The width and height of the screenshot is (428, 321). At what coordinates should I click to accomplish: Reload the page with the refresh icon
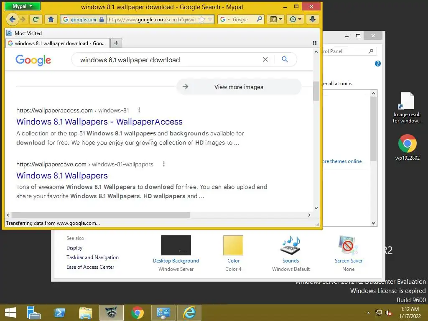(x=36, y=19)
